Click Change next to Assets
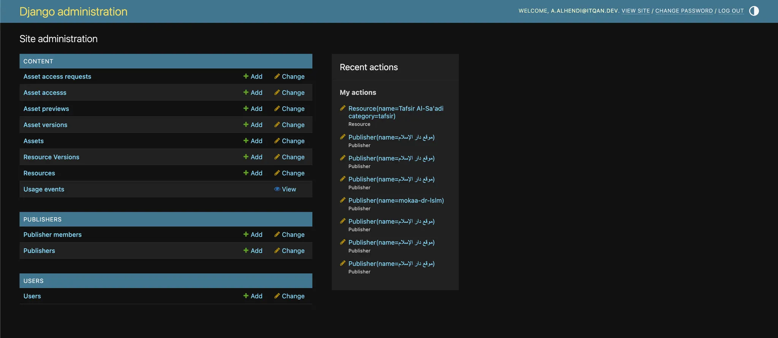This screenshot has width=778, height=338. coord(289,141)
